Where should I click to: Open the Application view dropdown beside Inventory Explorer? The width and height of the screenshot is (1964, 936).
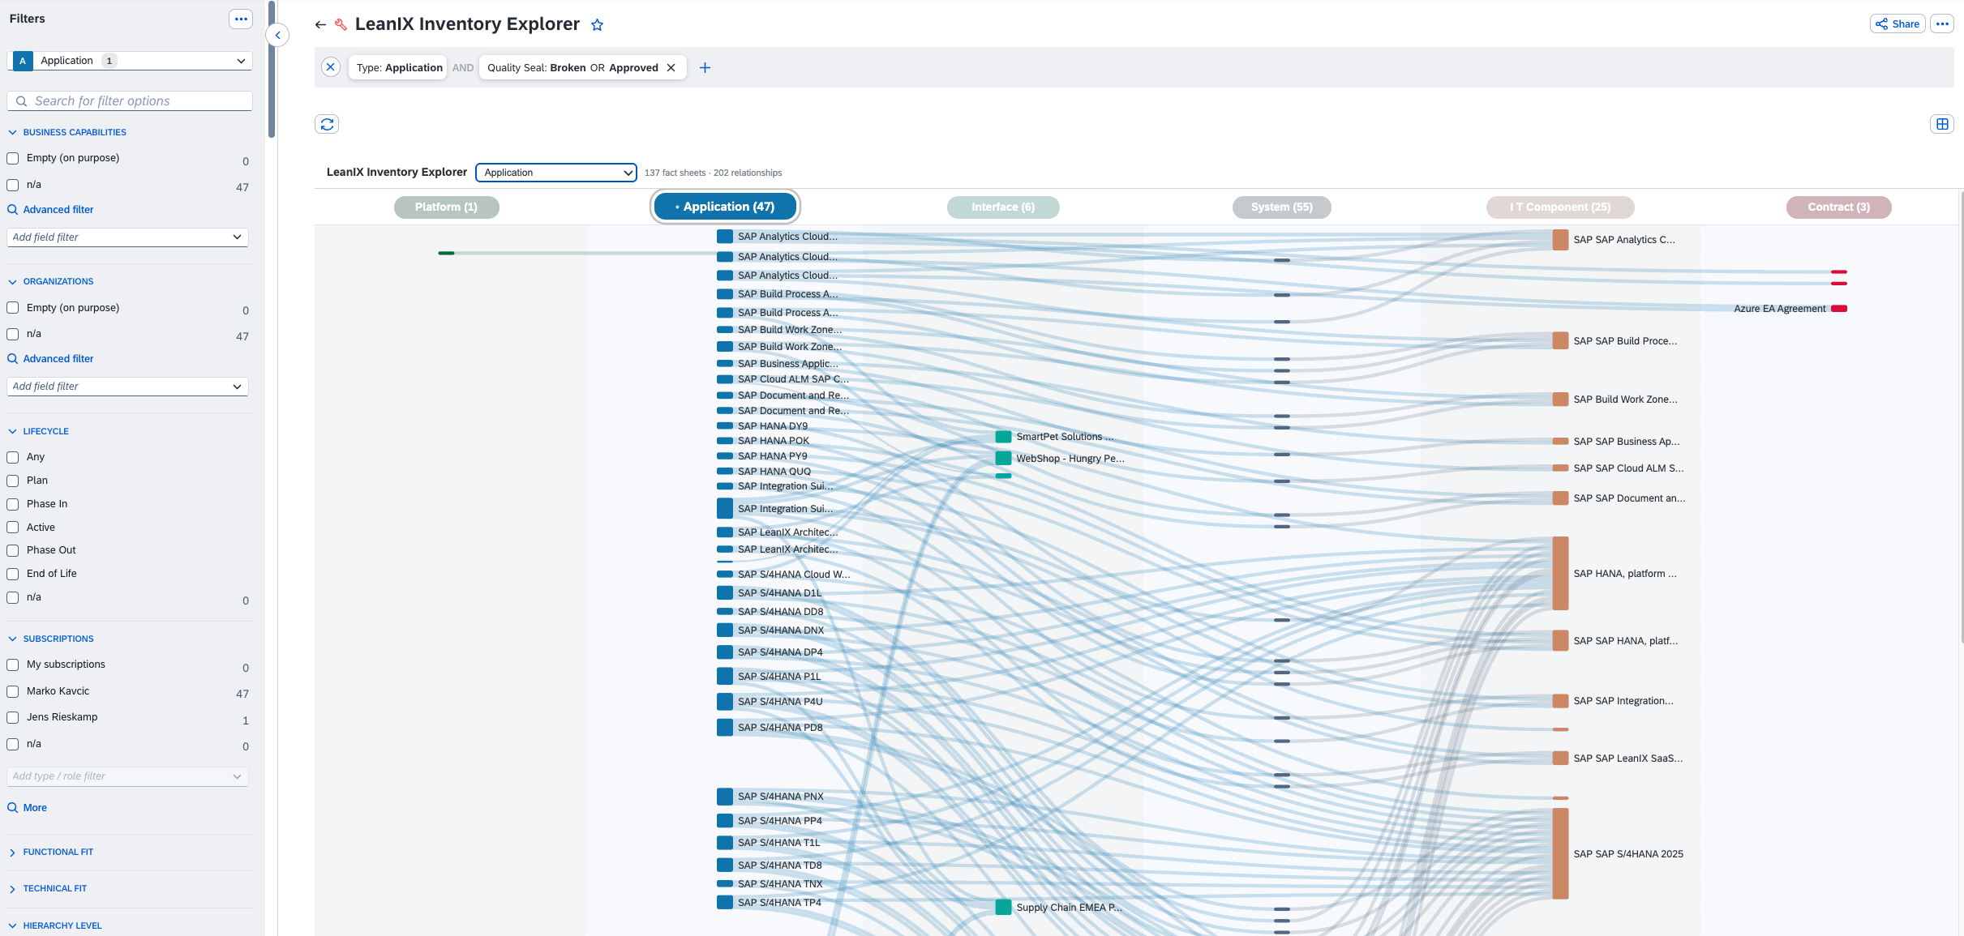click(556, 173)
